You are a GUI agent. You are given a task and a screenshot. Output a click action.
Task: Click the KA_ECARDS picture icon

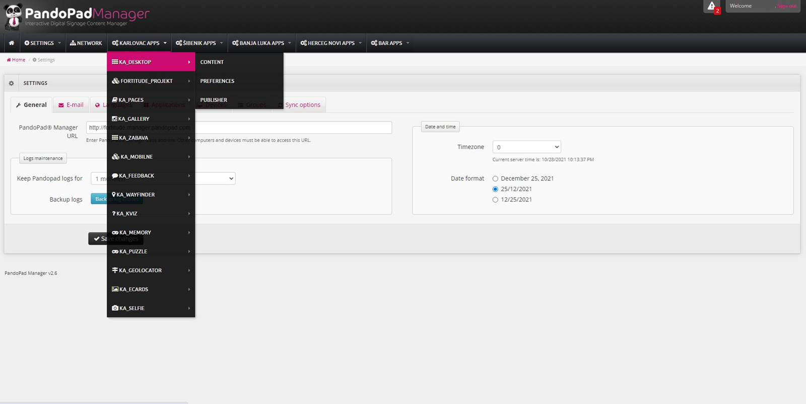tap(115, 289)
